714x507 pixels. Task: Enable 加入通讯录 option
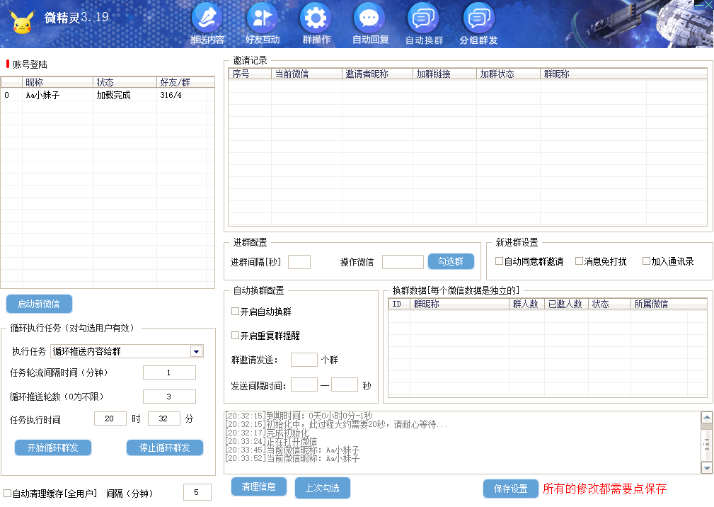coord(645,260)
